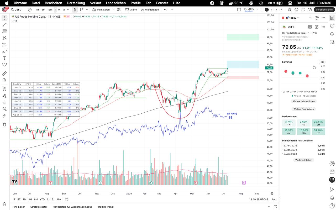The width and height of the screenshot is (336, 210).
Task: Open Lesezeichen in the Chrome menu bar
Action: click(116, 3)
